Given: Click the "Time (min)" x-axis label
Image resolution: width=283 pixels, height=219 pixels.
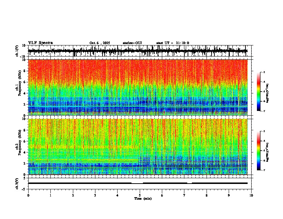Looking at the screenshot, I should pos(143,199).
